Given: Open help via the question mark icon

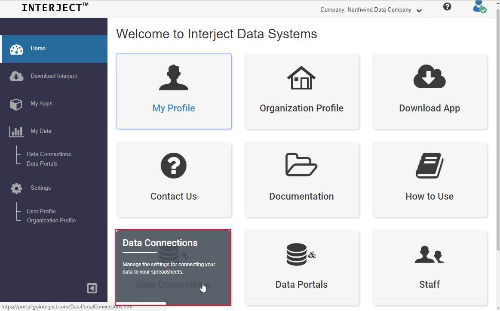Looking at the screenshot, I should tap(447, 6).
